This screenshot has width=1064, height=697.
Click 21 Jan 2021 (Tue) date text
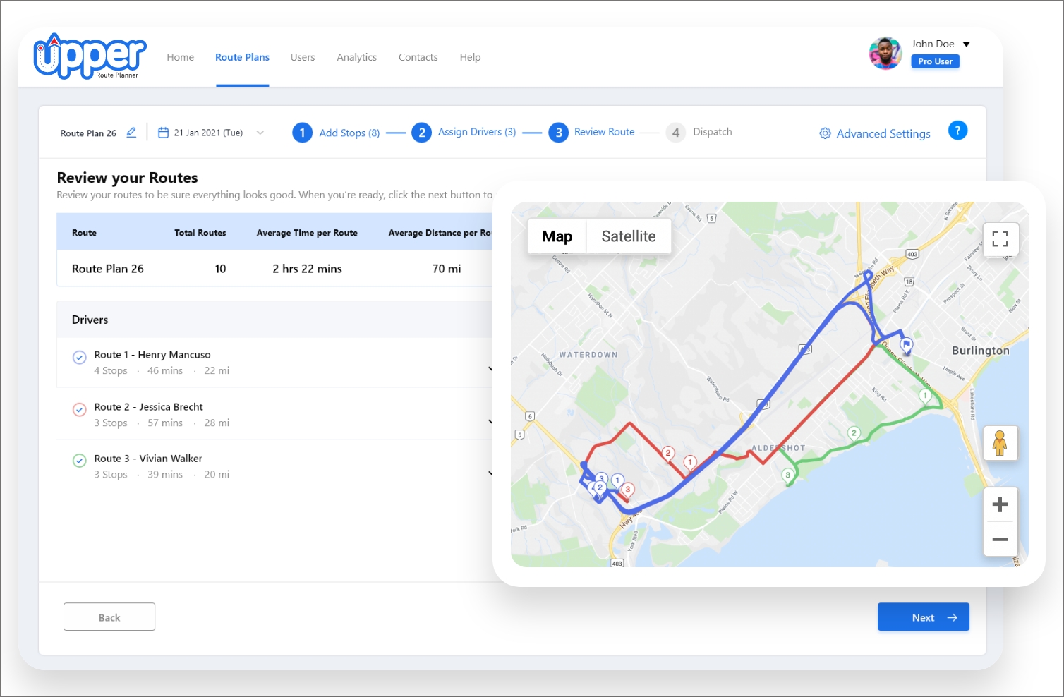208,133
